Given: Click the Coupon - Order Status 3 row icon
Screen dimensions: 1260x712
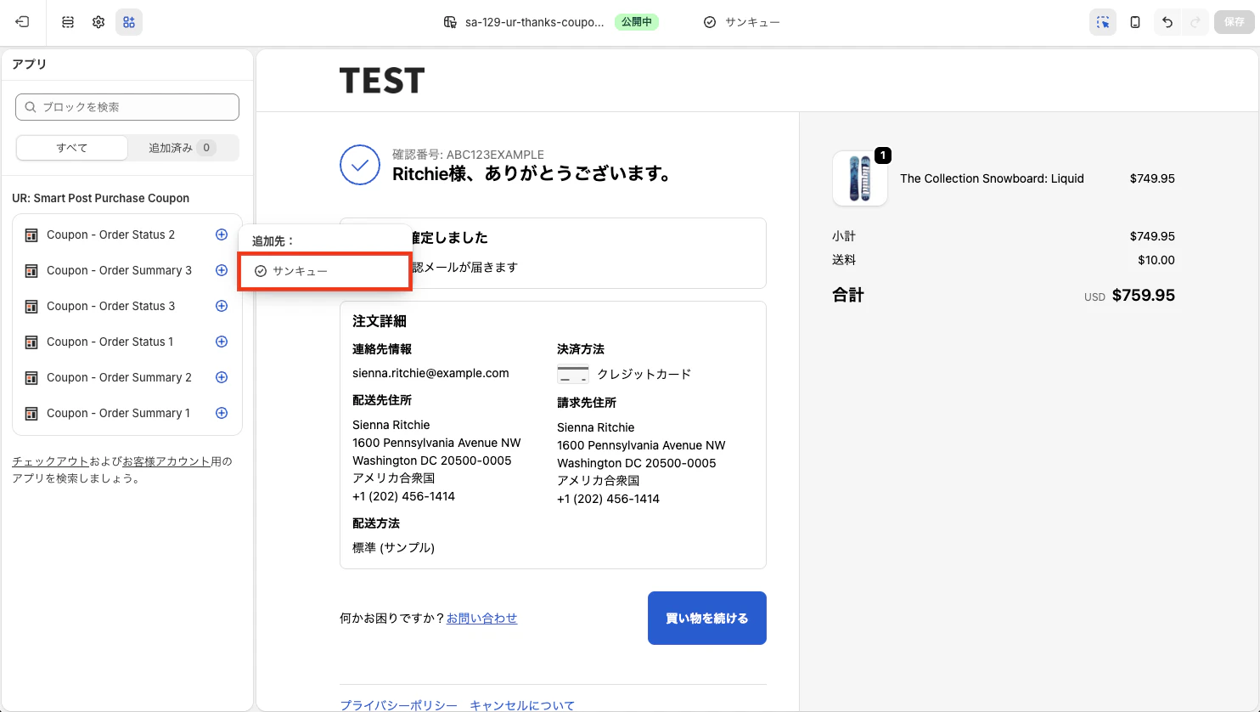Looking at the screenshot, I should point(31,307).
